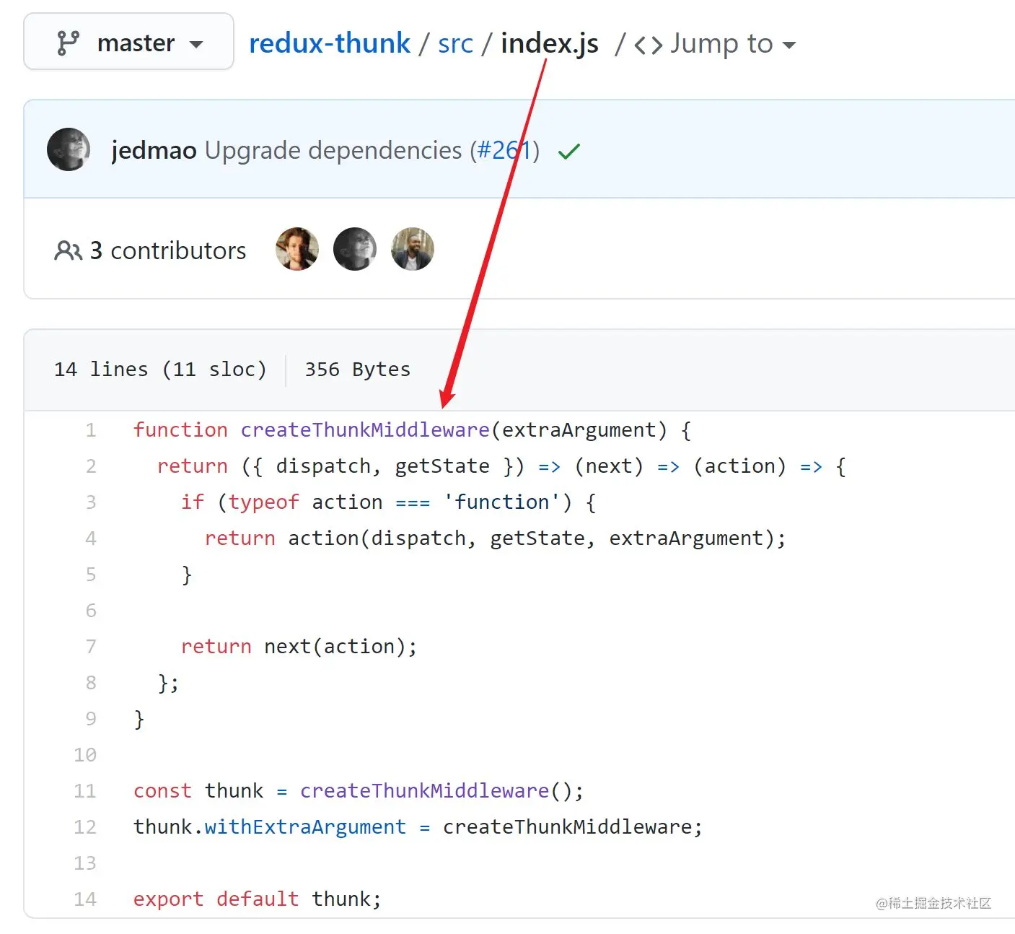Open Upgrade dependencies commit message
Viewport: 1015px width, 934px height.
333,150
